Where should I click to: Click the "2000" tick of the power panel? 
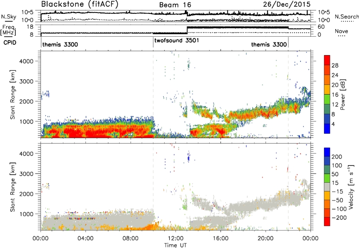coord(26,101)
